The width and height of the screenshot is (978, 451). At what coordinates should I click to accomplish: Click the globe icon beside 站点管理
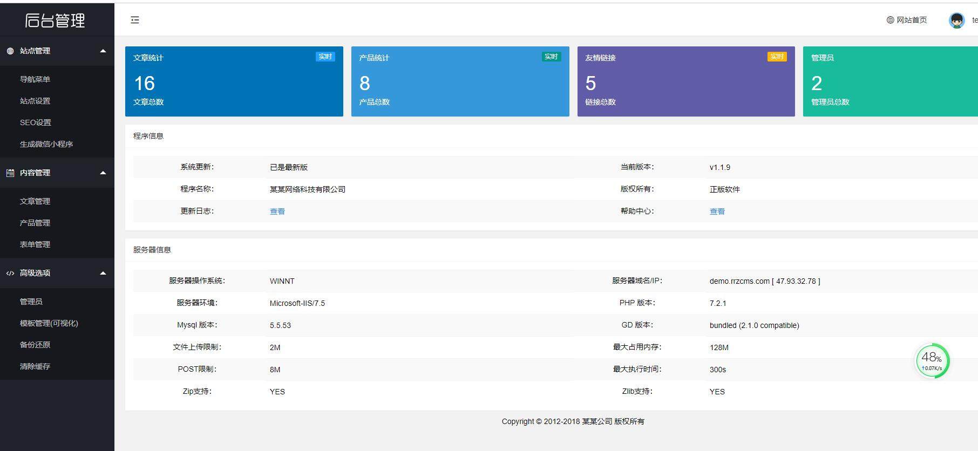[x=10, y=51]
